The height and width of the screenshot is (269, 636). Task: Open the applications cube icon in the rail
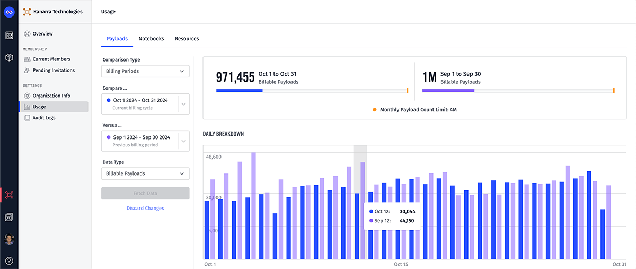(9, 57)
